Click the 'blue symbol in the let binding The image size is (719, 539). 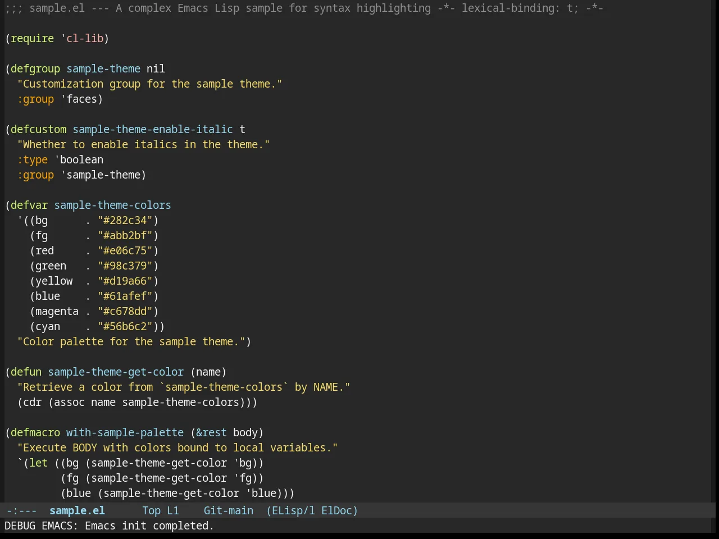[x=261, y=493]
